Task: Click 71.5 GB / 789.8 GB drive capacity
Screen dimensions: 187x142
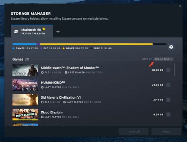Action: 33,33
